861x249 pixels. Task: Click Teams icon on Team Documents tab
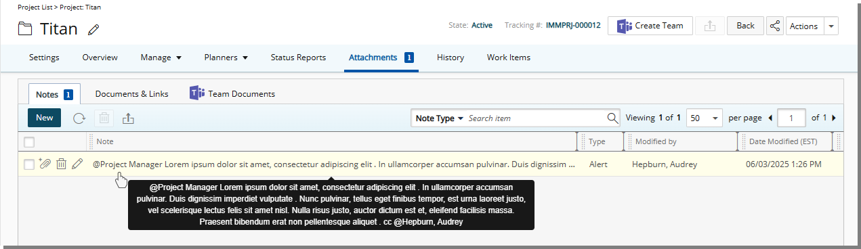coord(197,93)
